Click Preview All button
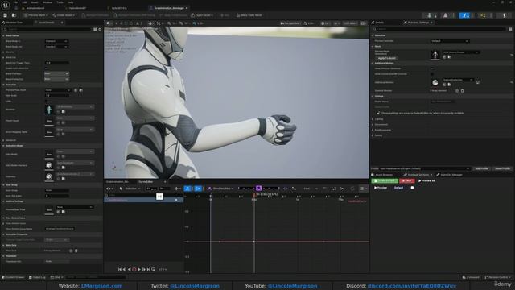515x290 pixels. coord(426,180)
